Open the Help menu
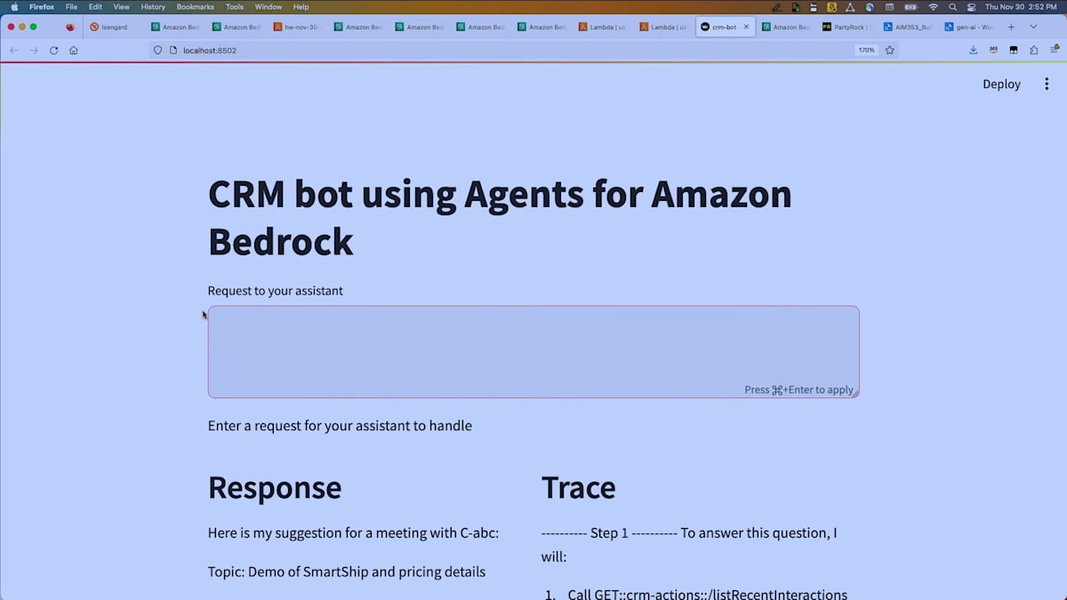 (x=301, y=6)
